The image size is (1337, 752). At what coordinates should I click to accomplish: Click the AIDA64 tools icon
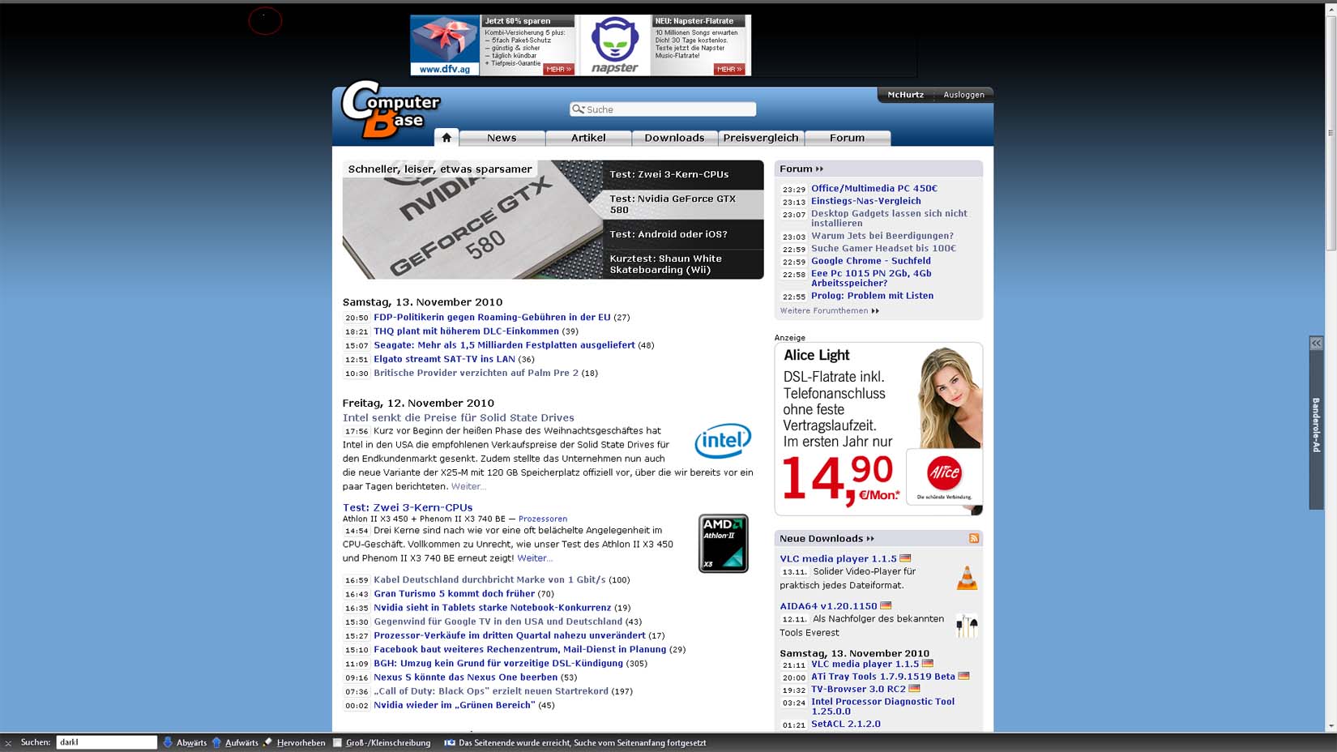click(x=967, y=625)
